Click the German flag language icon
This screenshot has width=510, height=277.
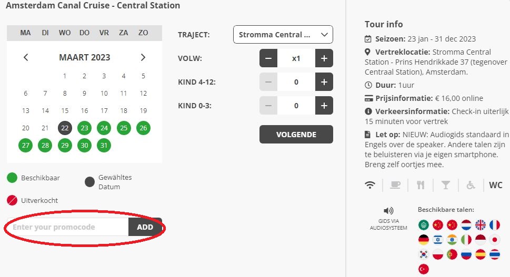tap(424, 240)
